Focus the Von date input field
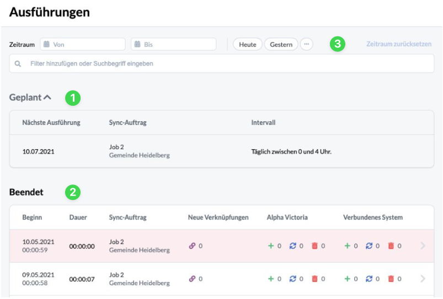The width and height of the screenshot is (443, 299). tap(83, 44)
